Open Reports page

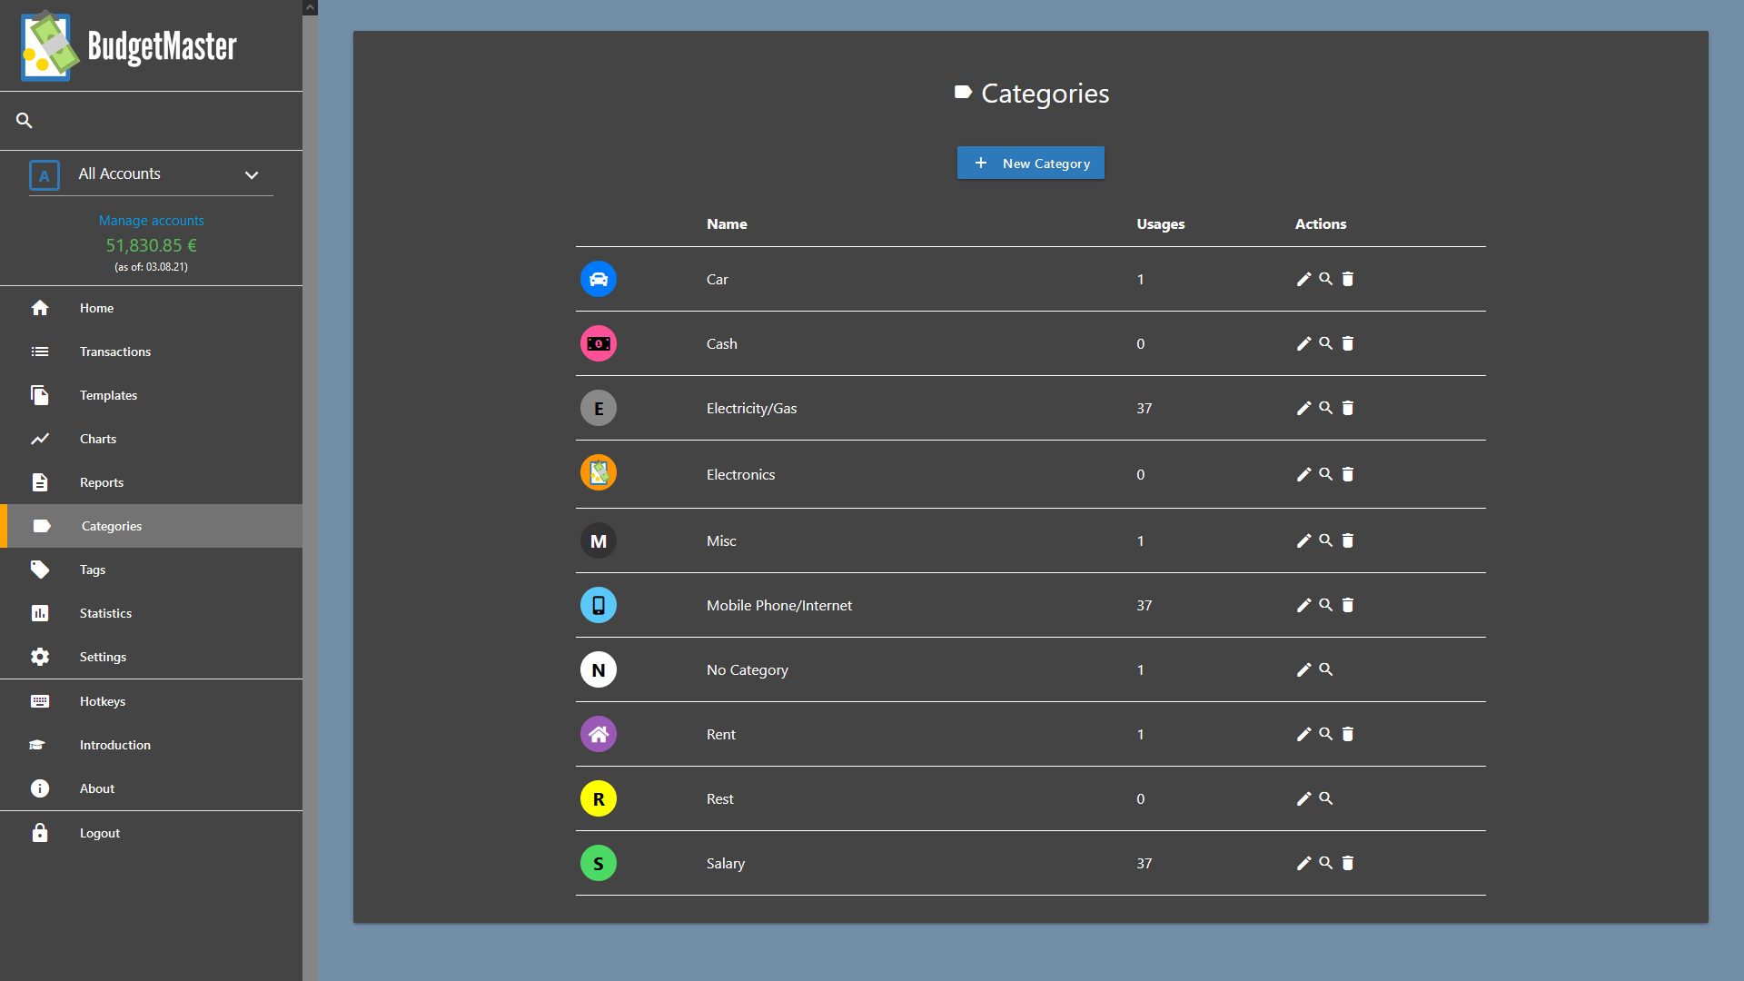(x=151, y=482)
